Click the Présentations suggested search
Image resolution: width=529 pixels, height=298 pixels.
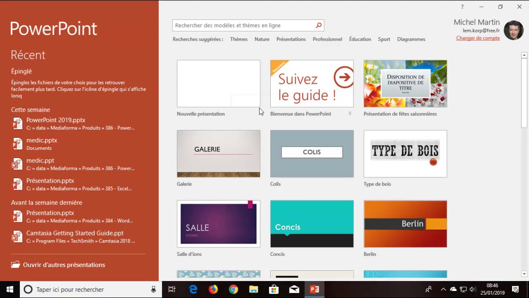(x=291, y=39)
